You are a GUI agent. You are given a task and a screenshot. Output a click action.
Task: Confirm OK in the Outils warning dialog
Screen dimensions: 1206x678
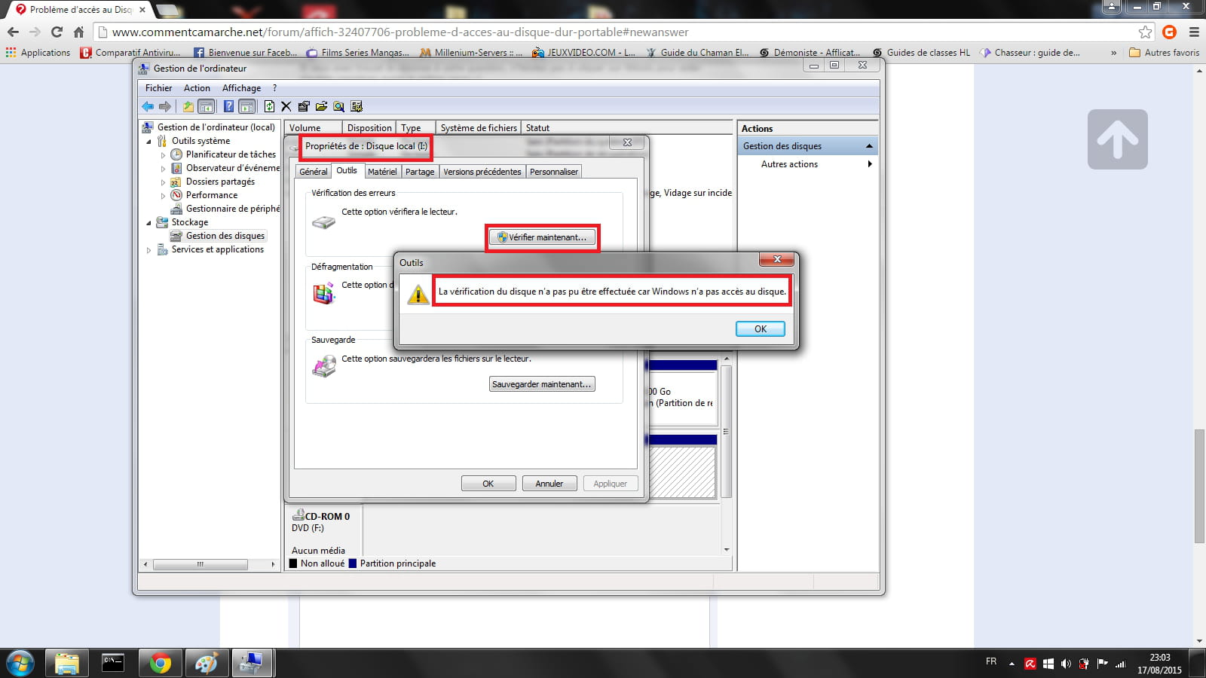tap(760, 329)
